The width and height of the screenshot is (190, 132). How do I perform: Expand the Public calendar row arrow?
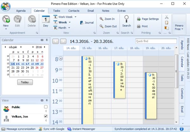point(46,111)
